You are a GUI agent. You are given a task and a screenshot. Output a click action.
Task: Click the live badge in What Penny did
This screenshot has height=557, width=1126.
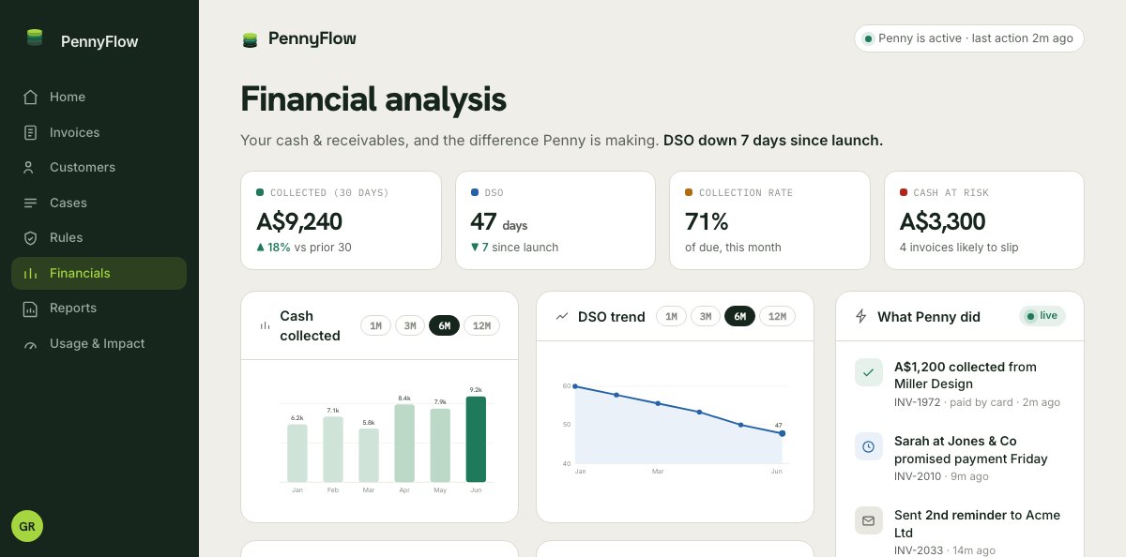[x=1042, y=316]
